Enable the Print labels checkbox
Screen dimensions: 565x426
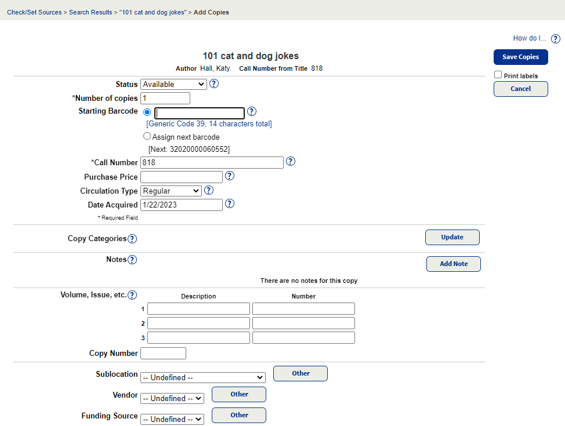pos(498,75)
